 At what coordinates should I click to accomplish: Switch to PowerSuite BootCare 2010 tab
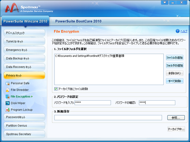(78, 21)
